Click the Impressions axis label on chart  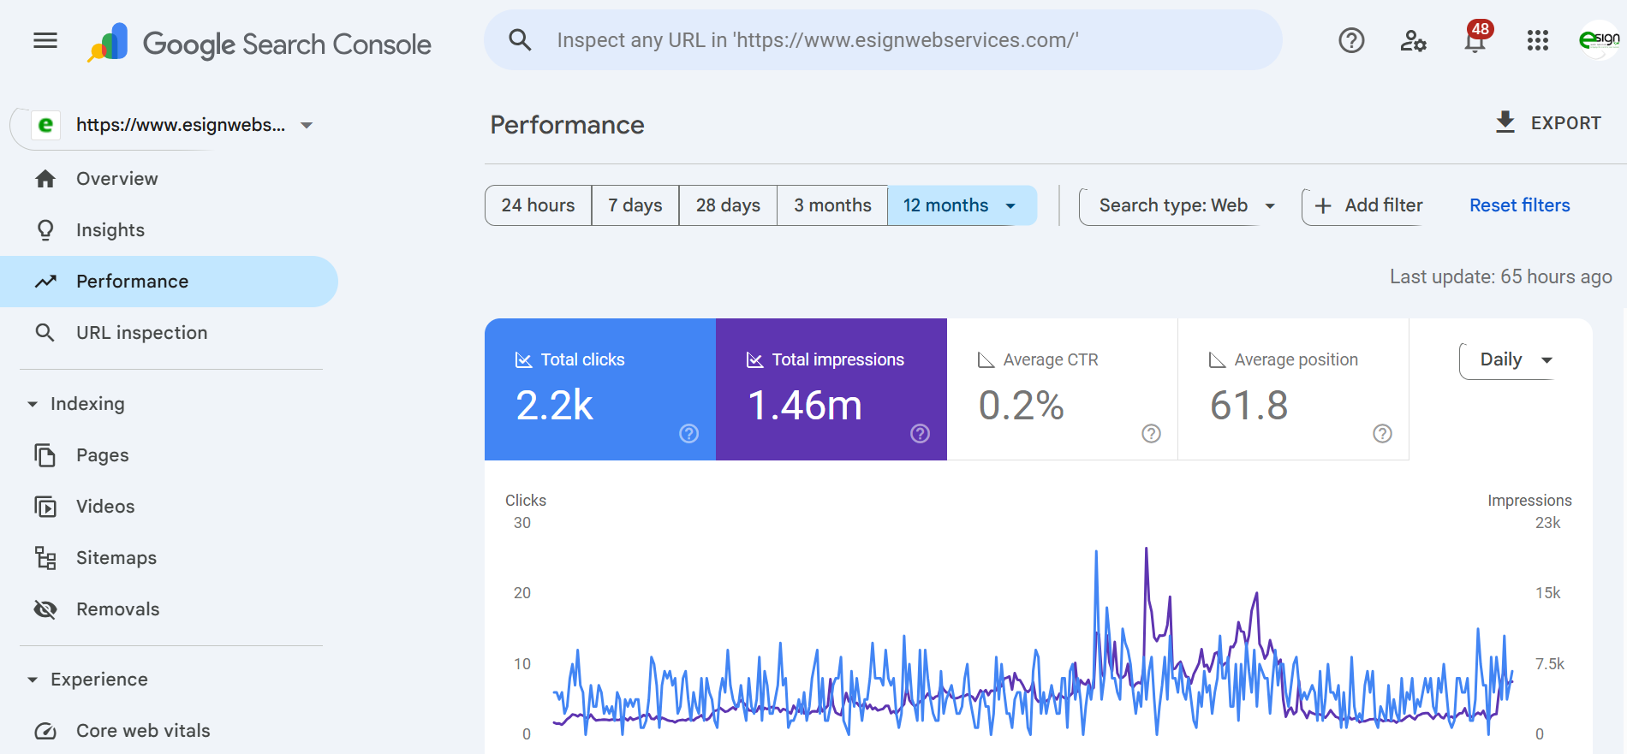1529,501
